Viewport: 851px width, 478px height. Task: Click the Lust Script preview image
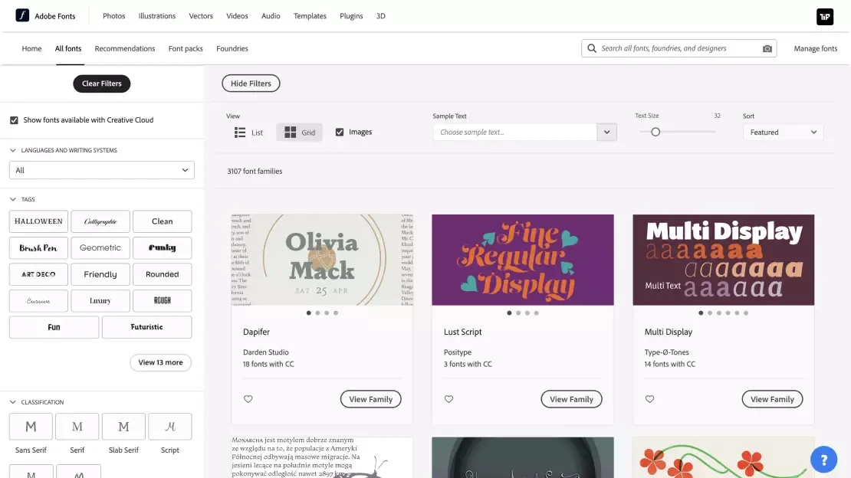523,260
